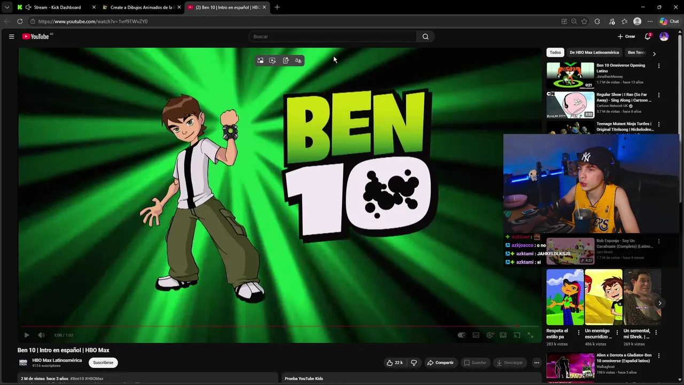Screen dimensions: 684x385
Task: Open the video player settings gear
Action: [x=489, y=335]
